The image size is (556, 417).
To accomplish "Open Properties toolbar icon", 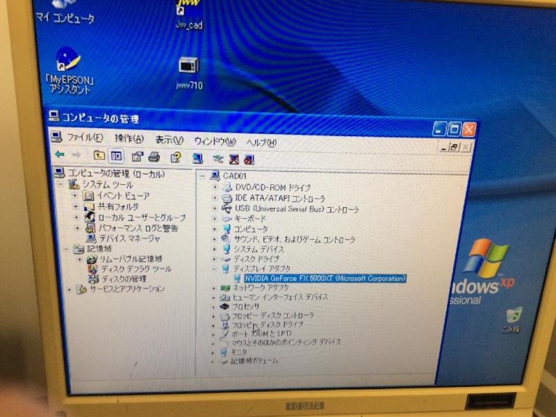I will tap(137, 156).
